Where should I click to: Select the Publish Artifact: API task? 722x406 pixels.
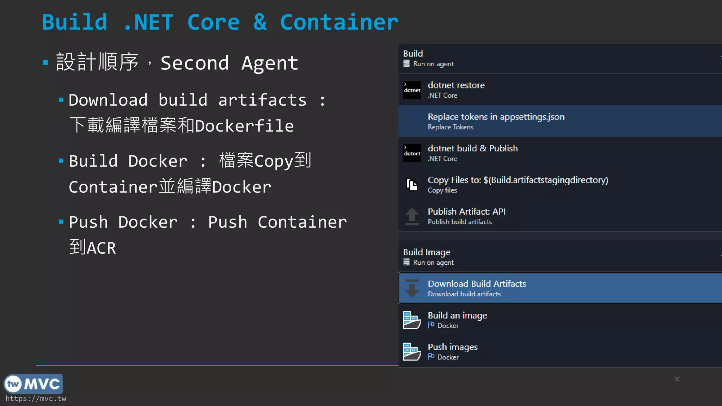[x=560, y=216]
